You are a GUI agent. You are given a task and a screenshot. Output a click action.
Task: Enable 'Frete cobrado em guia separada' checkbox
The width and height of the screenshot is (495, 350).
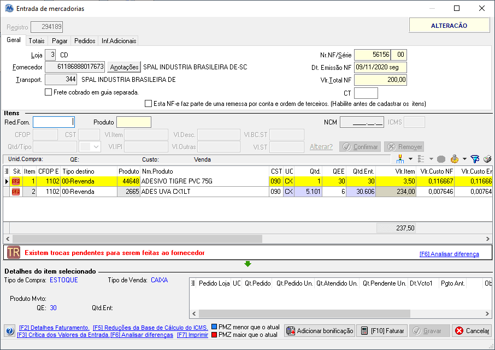click(48, 92)
